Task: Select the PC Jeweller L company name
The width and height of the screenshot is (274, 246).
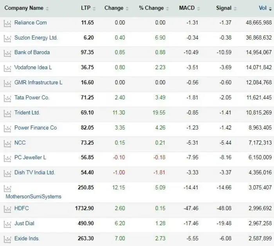Action: point(30,158)
